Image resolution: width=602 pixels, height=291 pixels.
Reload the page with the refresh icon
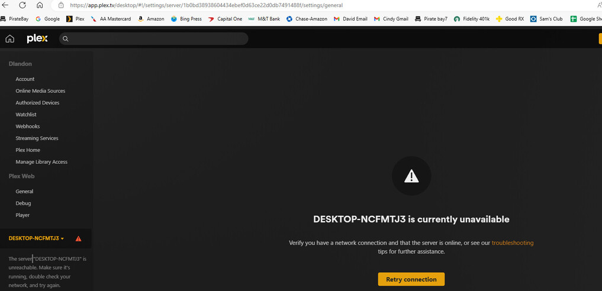[x=22, y=5]
